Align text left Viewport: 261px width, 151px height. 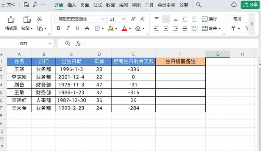click(156, 28)
